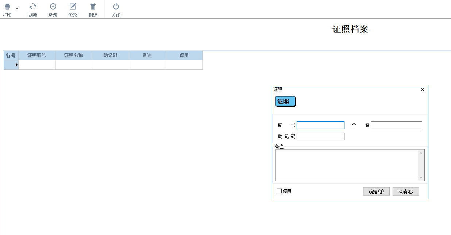
Task: Click the Print (打印) icon
Action: (7, 7)
